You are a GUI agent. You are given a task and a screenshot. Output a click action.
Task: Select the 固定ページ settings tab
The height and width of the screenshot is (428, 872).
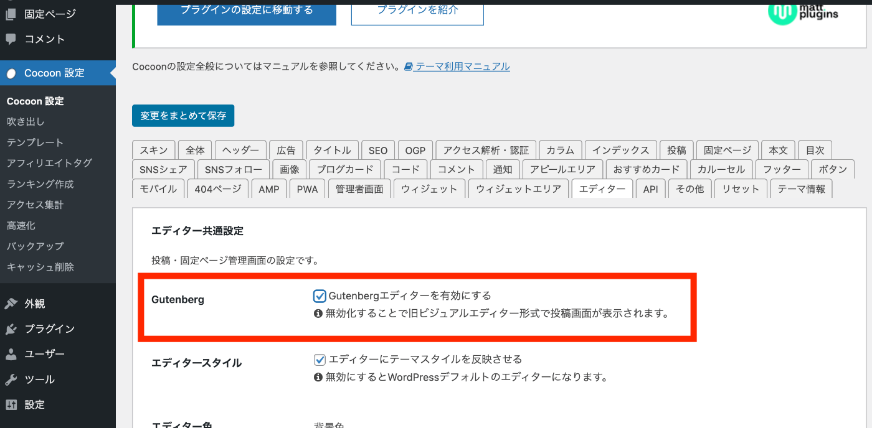pyautogui.click(x=727, y=150)
